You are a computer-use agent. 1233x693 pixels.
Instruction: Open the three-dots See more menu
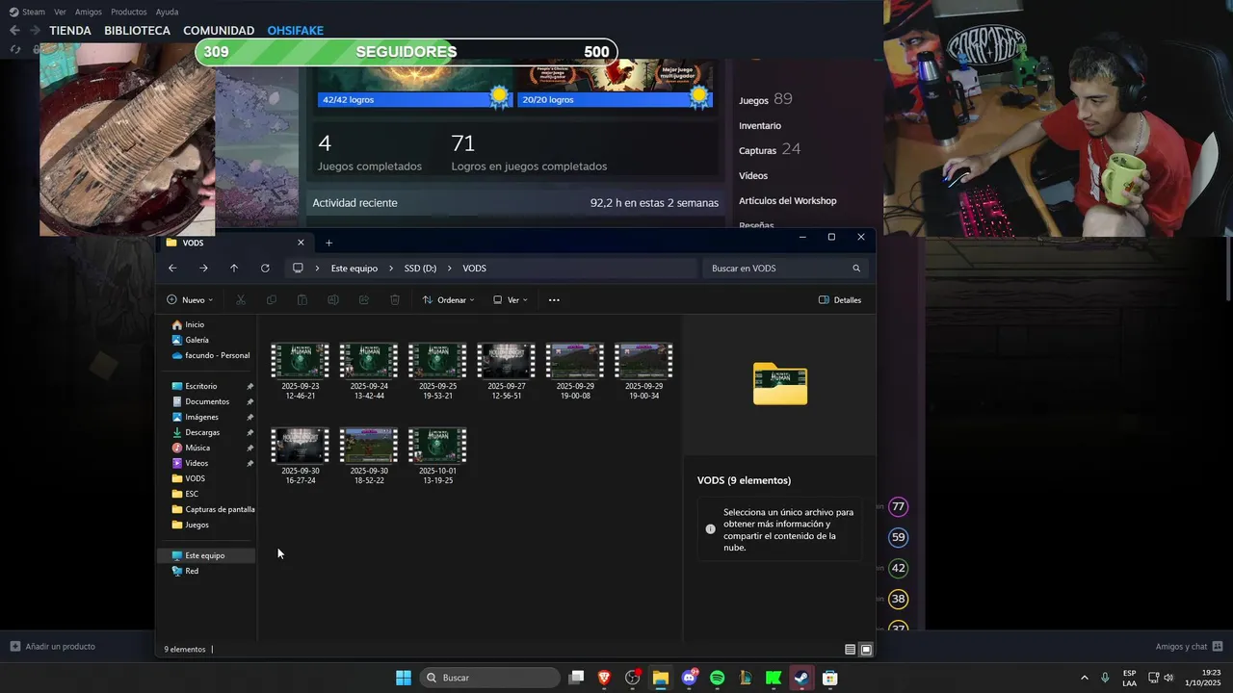[554, 300]
